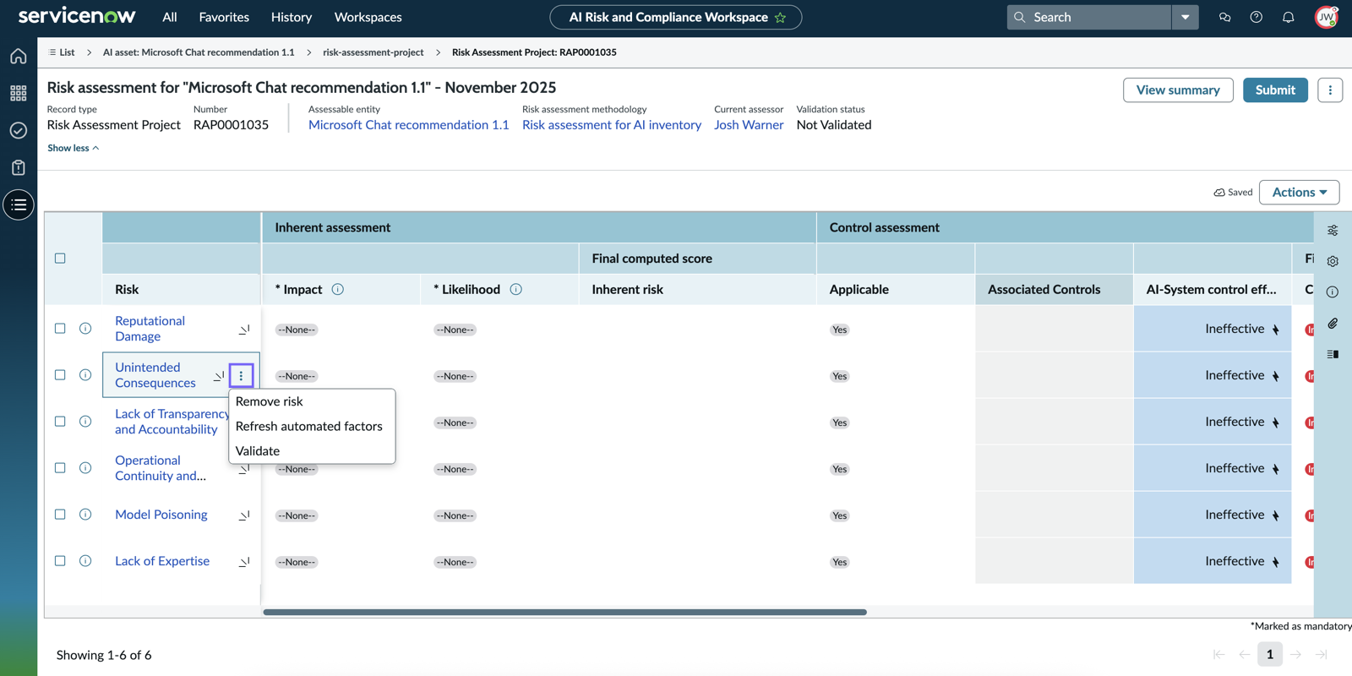
Task: Open the Workspaces menu
Action: pyautogui.click(x=368, y=17)
